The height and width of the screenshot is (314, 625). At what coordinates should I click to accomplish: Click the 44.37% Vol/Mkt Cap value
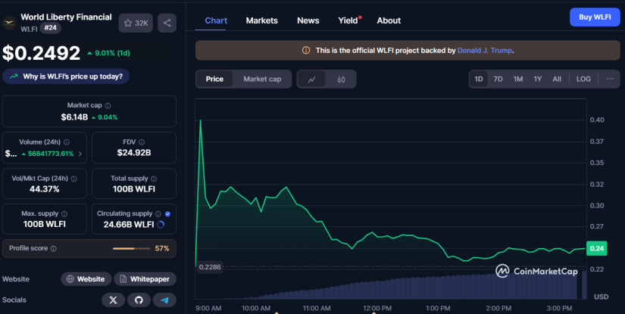tap(44, 189)
